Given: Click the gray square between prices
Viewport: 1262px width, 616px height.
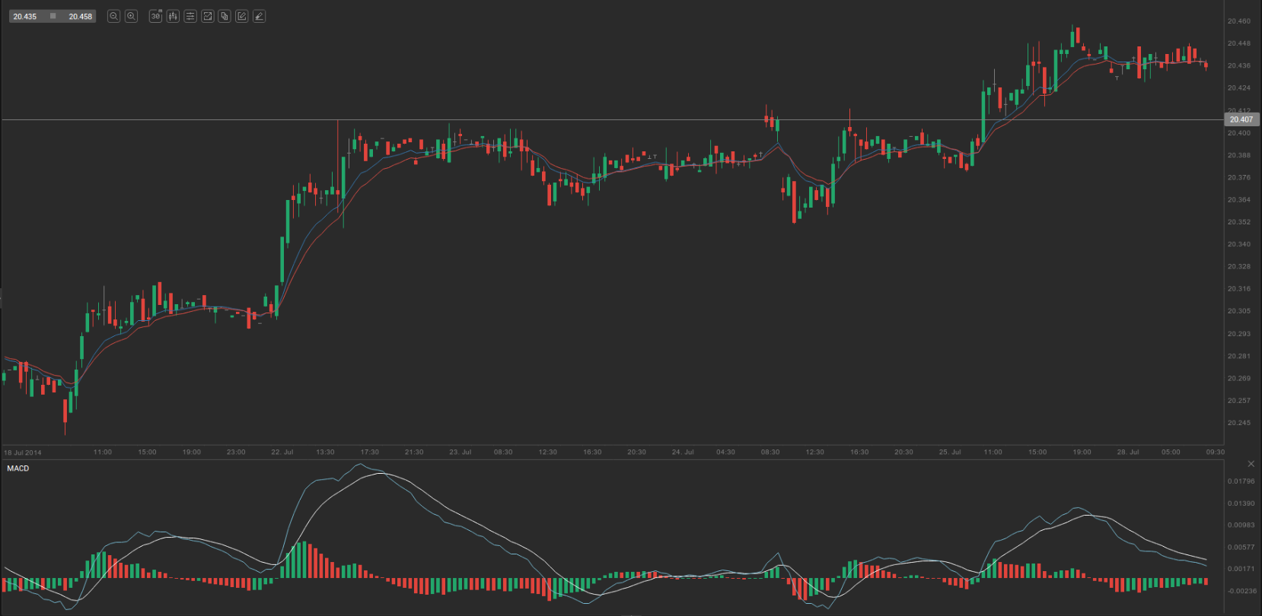Looking at the screenshot, I should coord(53,16).
